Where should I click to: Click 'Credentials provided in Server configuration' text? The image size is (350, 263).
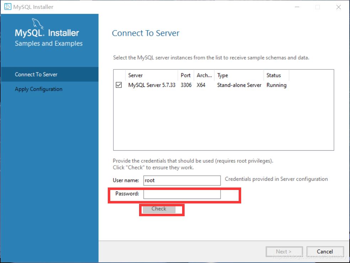276,179
